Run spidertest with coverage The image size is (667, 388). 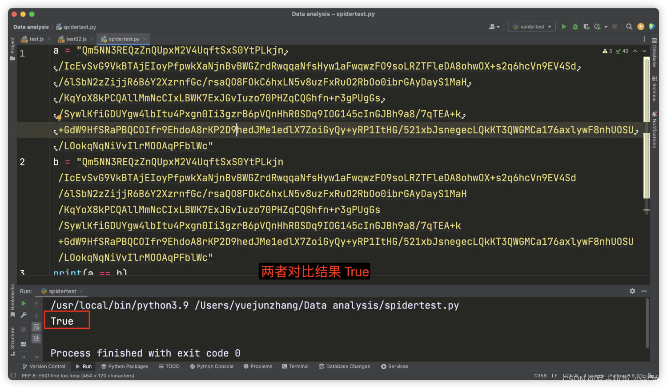point(587,27)
